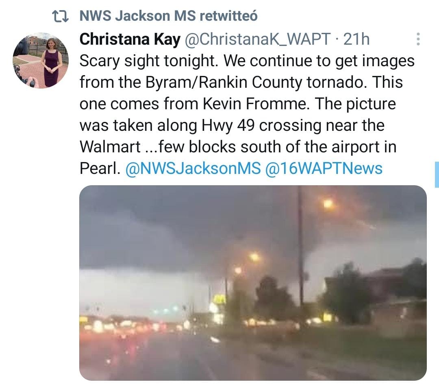
Task: Click the word 'Walmart' in the tweet
Action: pos(110,147)
